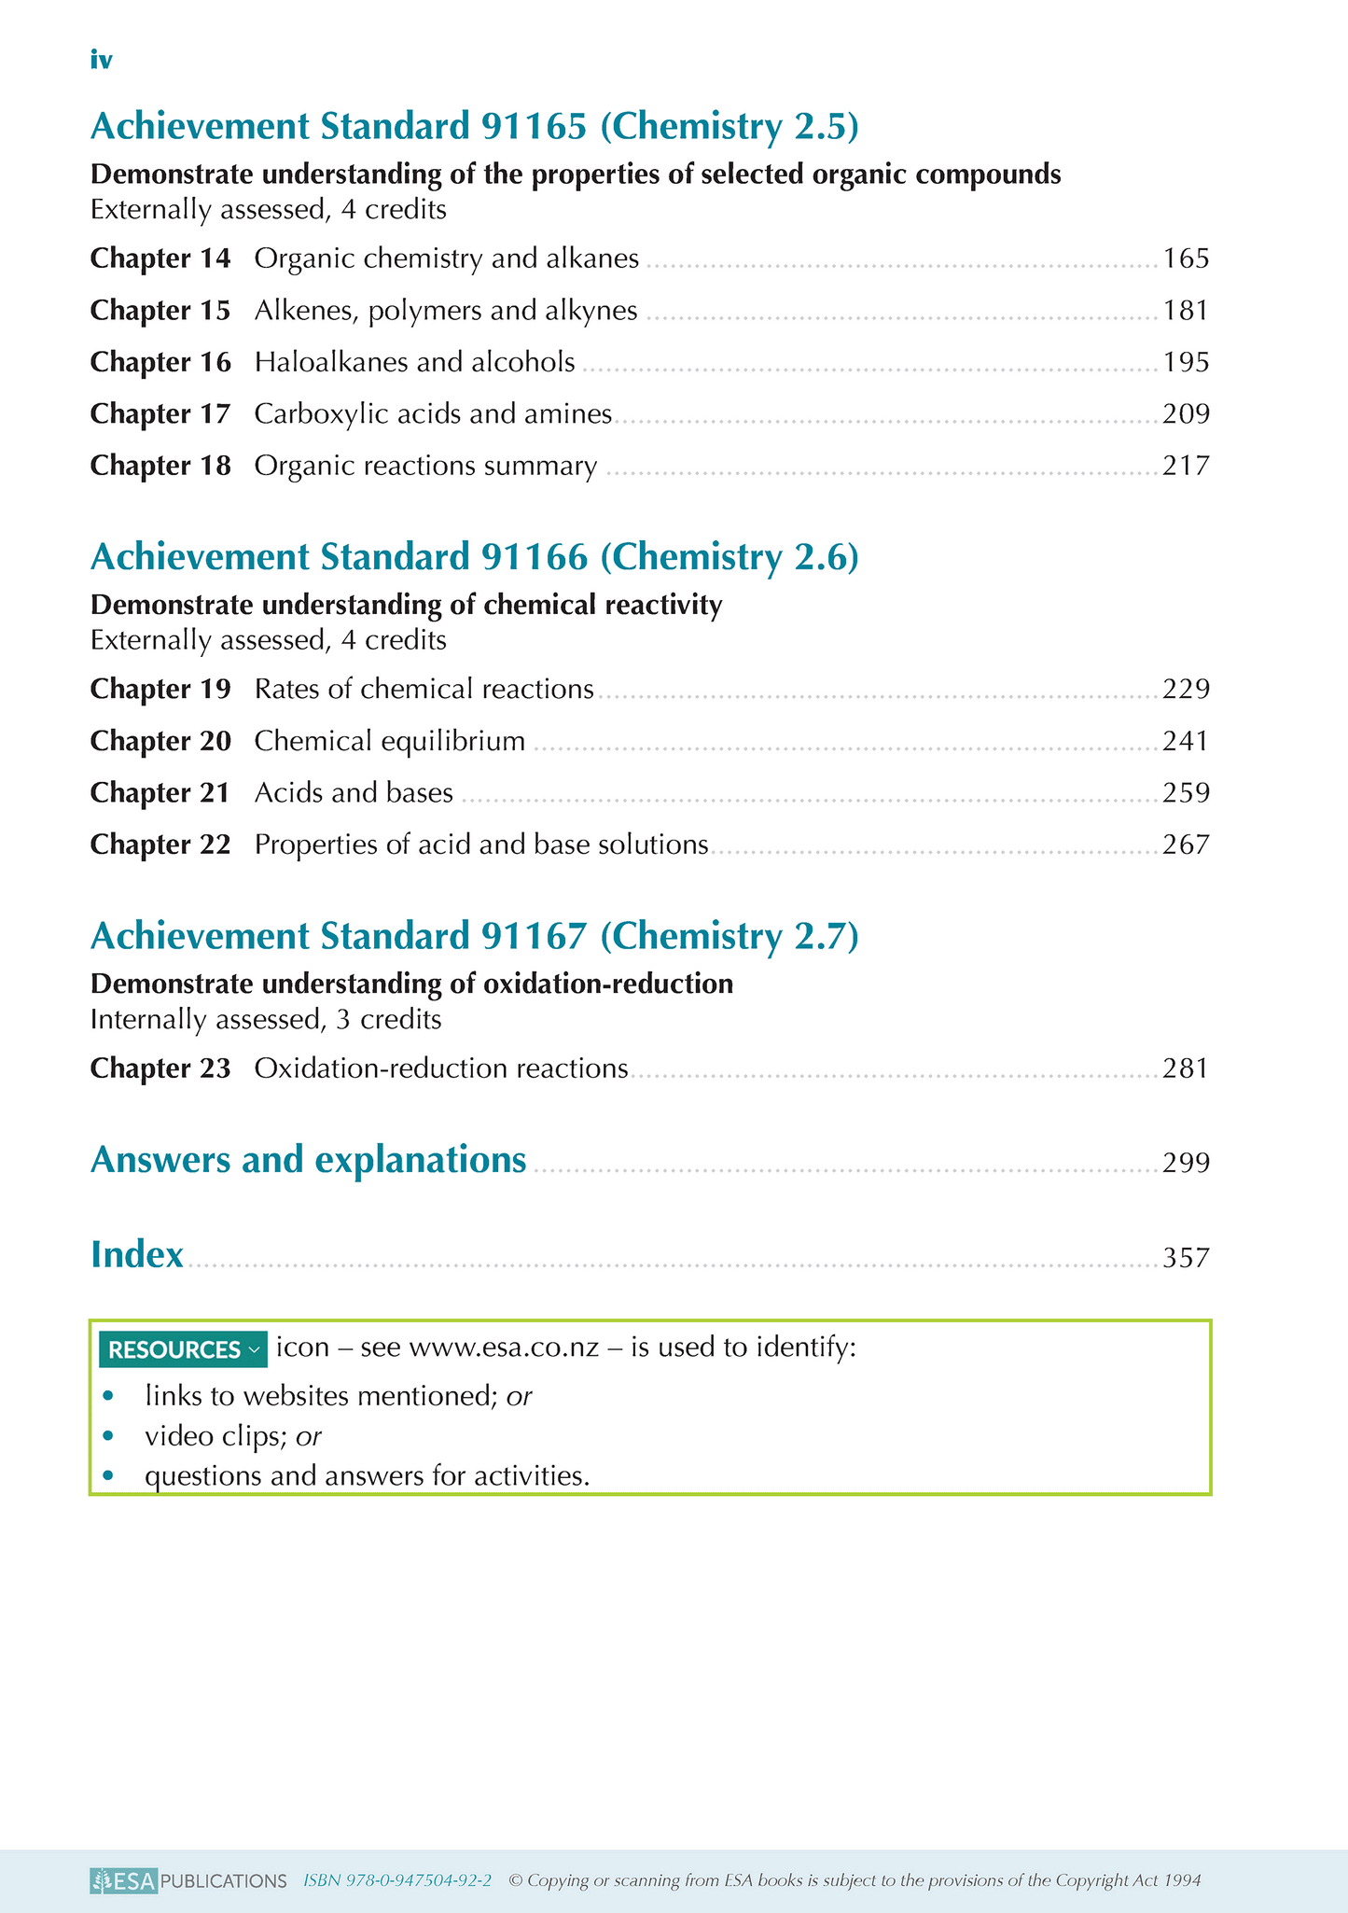Image resolution: width=1348 pixels, height=1913 pixels.
Task: Jump to Chapter 18 Organic reactions summary
Action: point(425,466)
